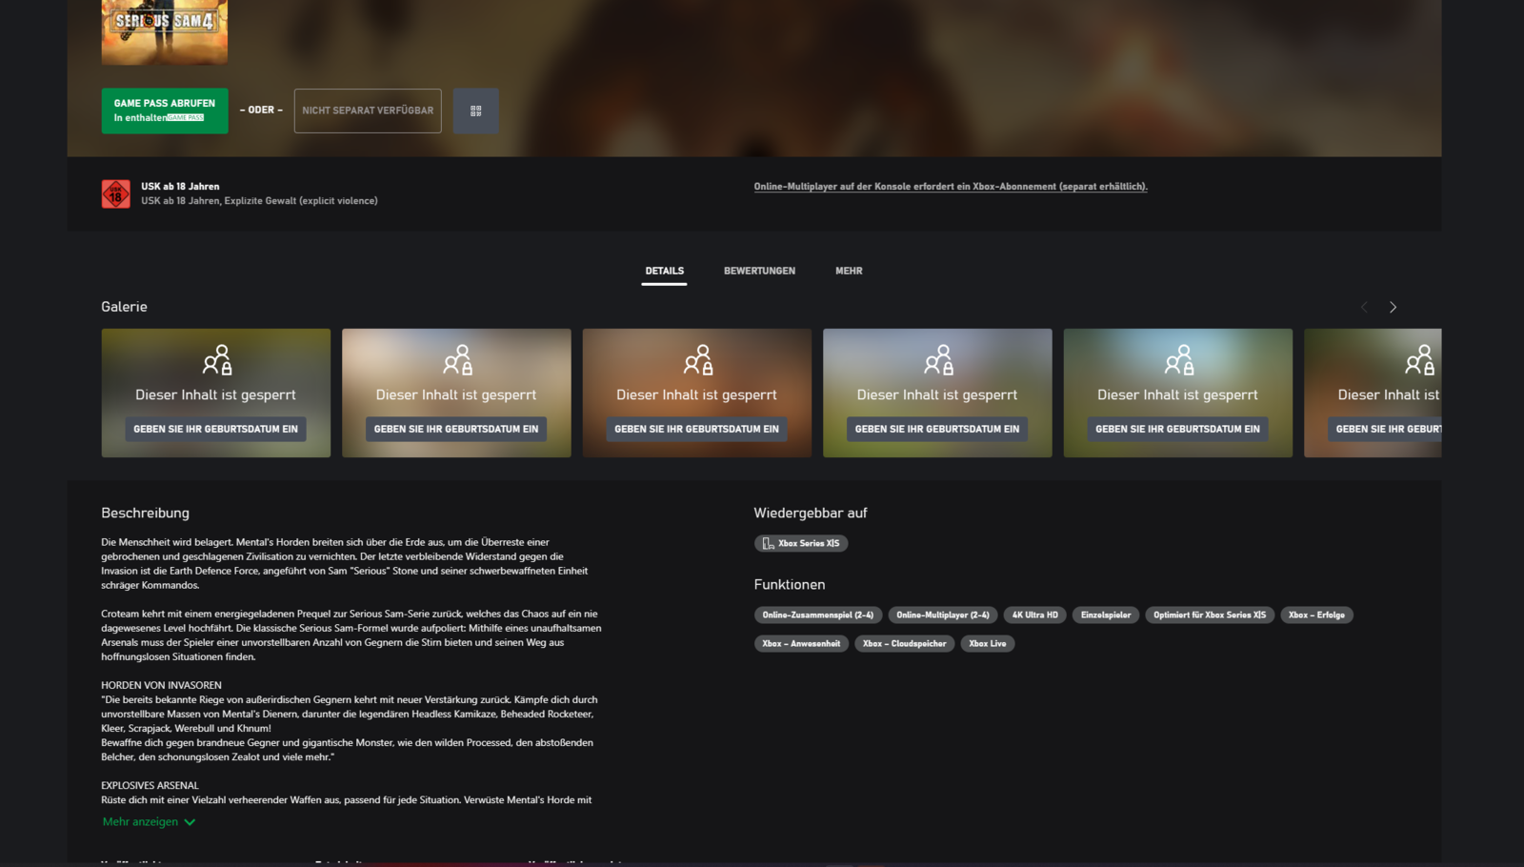Click Geburtsdatum button on second gallery card
This screenshot has width=1524, height=867.
pos(456,429)
